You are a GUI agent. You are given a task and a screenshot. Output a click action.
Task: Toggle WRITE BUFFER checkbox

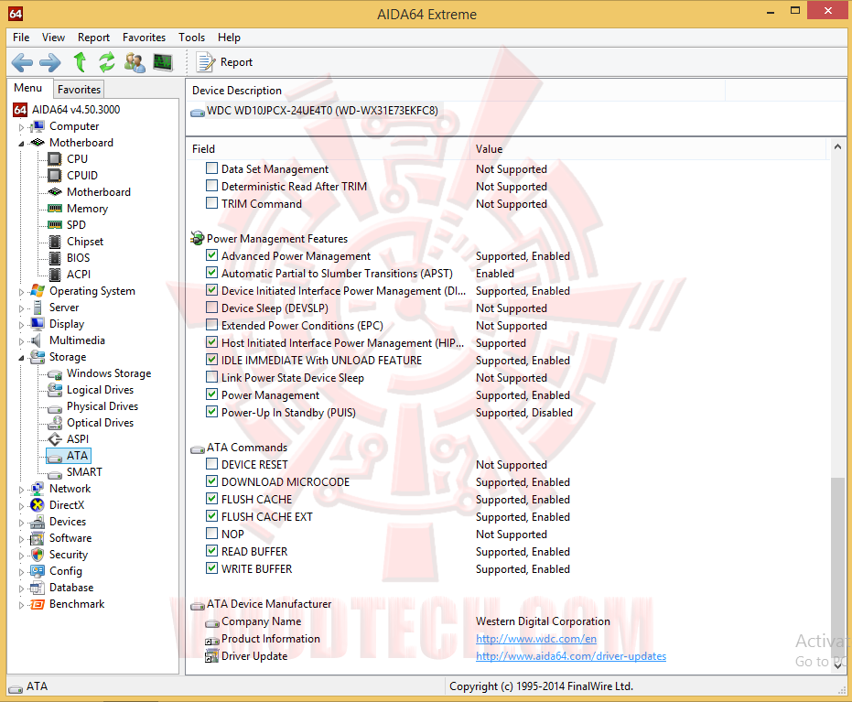tap(212, 568)
